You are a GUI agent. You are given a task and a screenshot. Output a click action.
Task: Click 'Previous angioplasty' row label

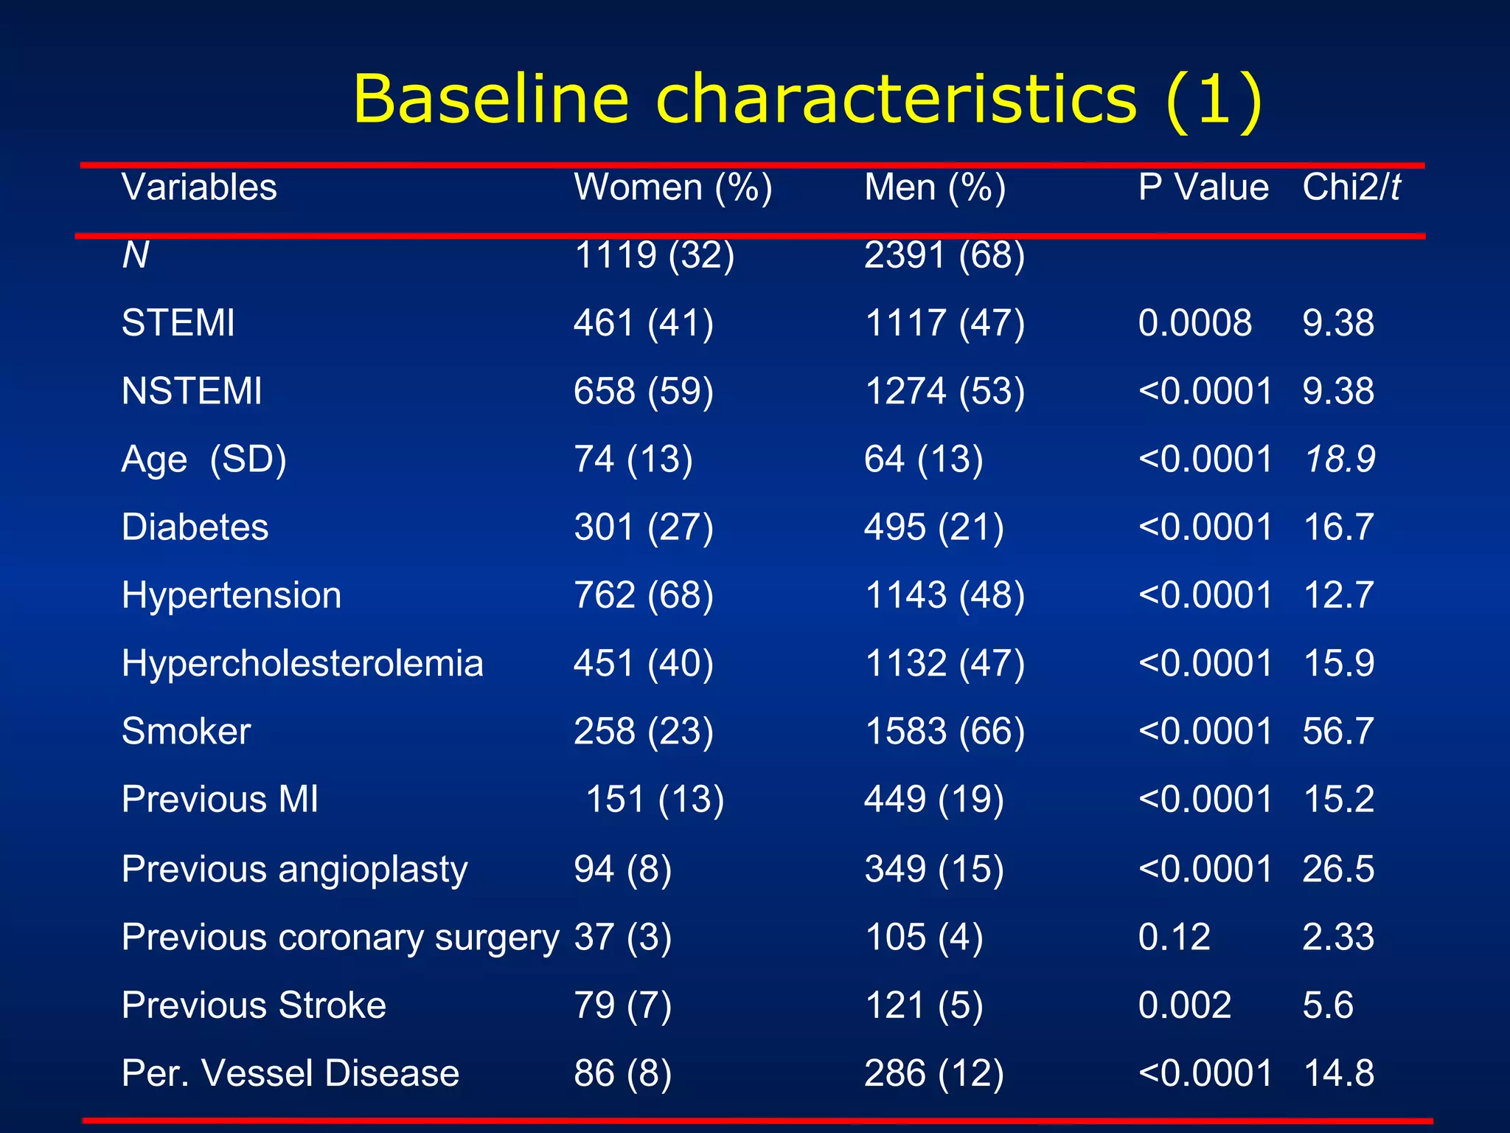294,868
